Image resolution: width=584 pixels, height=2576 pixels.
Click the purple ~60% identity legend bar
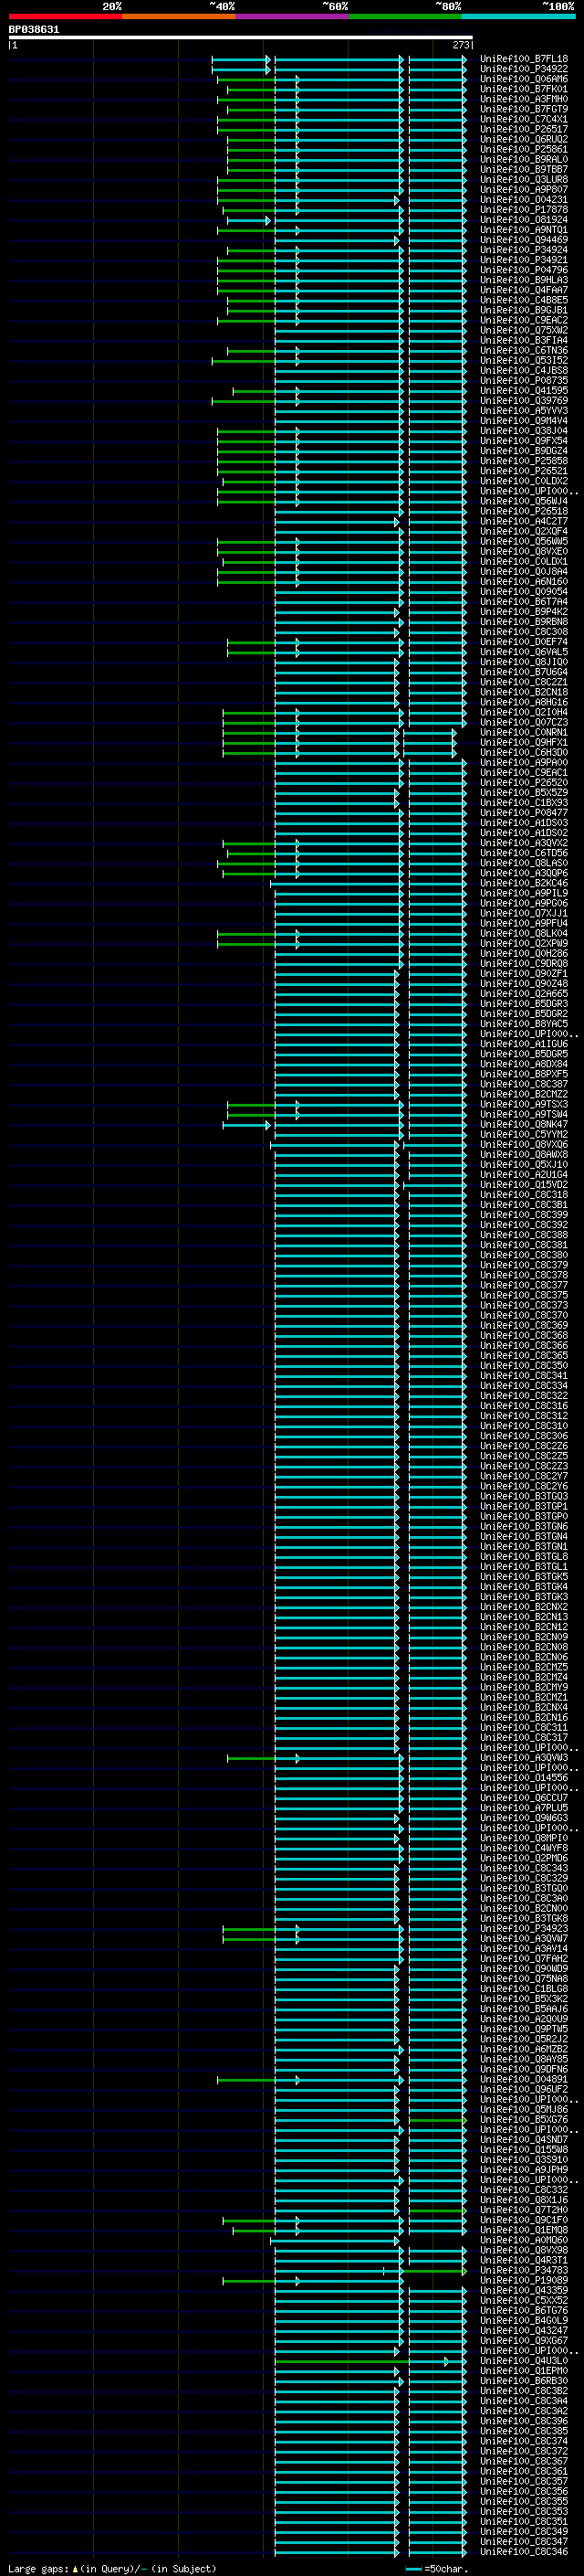pyautogui.click(x=293, y=16)
